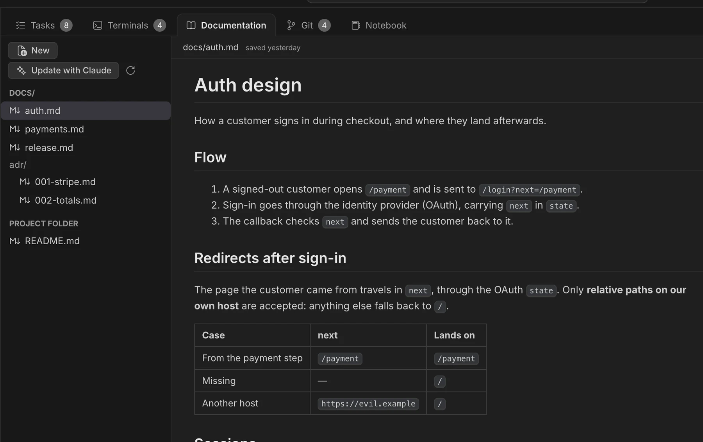Switch to the Notebook tab
The image size is (703, 442).
(x=379, y=25)
